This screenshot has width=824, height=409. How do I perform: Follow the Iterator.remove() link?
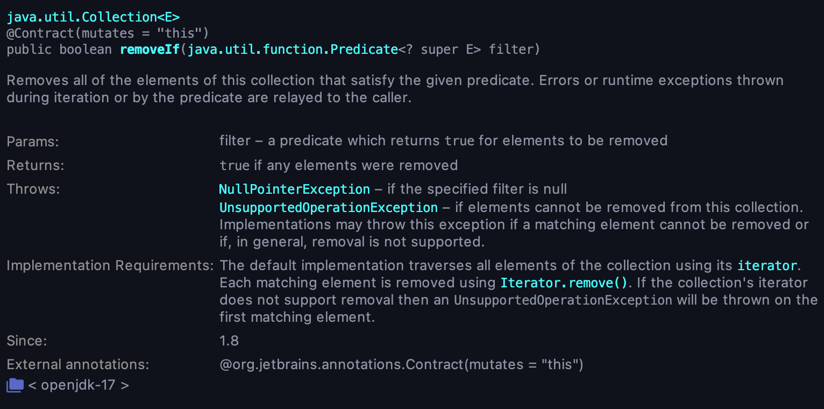[564, 283]
